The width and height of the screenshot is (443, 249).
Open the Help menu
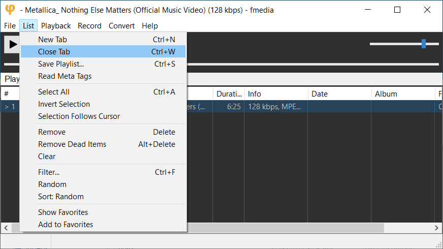pyautogui.click(x=150, y=26)
